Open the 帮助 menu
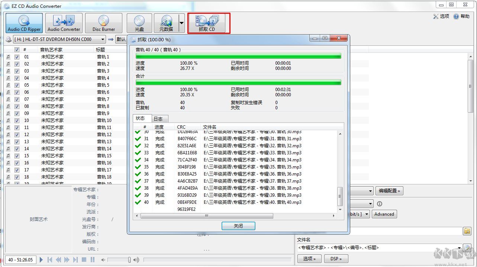 tap(462, 16)
